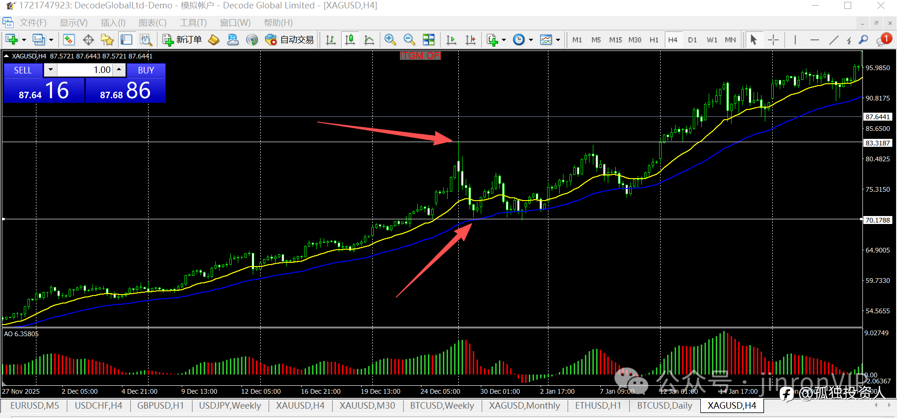Switch timeframe to H1

[654, 40]
